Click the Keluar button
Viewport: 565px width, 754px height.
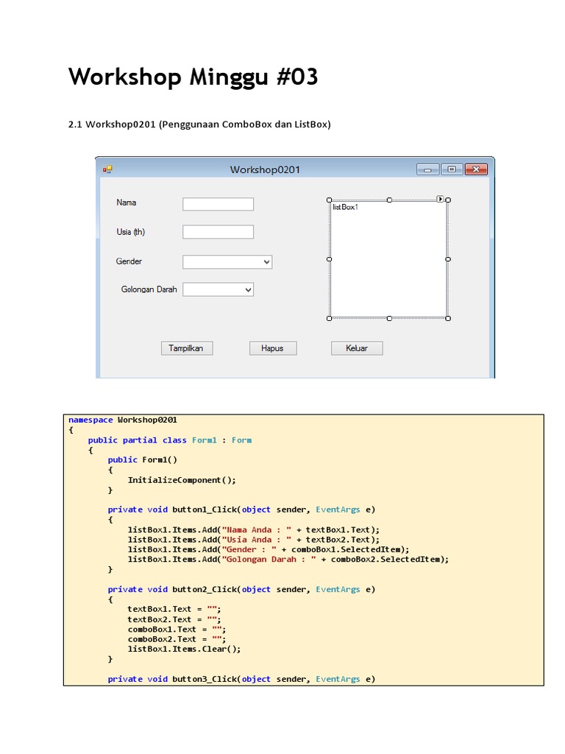[x=357, y=348]
